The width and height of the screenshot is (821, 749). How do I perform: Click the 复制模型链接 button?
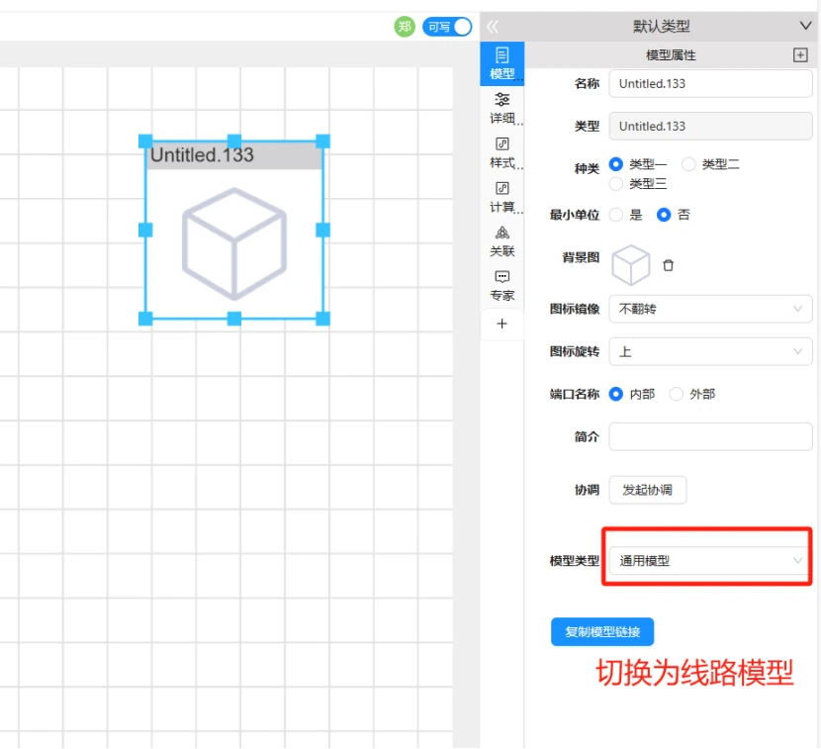[602, 631]
